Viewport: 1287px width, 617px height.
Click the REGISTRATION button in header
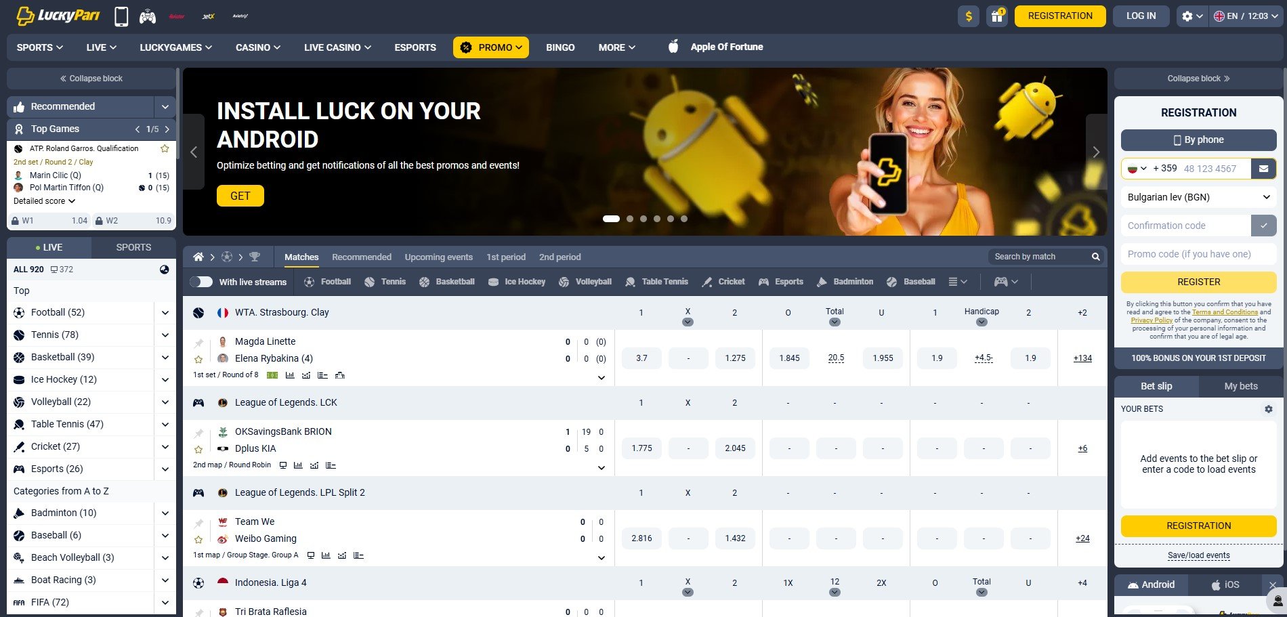(x=1060, y=16)
